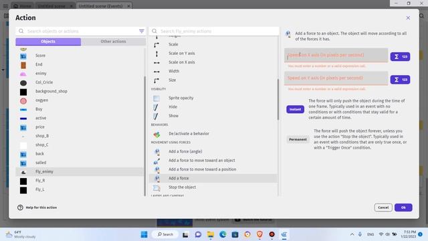The height and width of the screenshot is (241, 428).
Task: Choose the Instant force option
Action: pos(295,109)
